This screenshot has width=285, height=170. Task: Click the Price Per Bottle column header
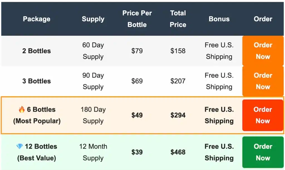coord(137,19)
